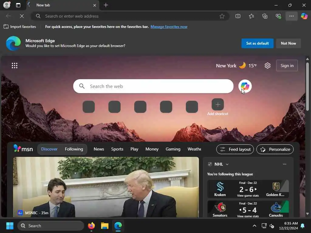Open the Play category

(x=134, y=149)
